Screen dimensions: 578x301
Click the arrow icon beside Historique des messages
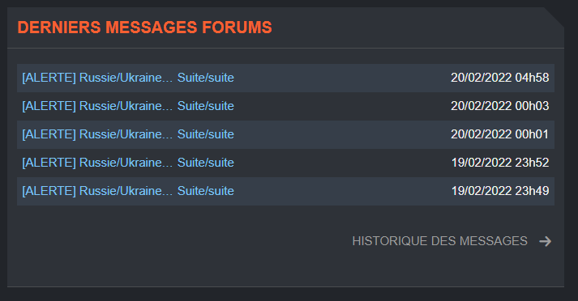[x=546, y=241]
